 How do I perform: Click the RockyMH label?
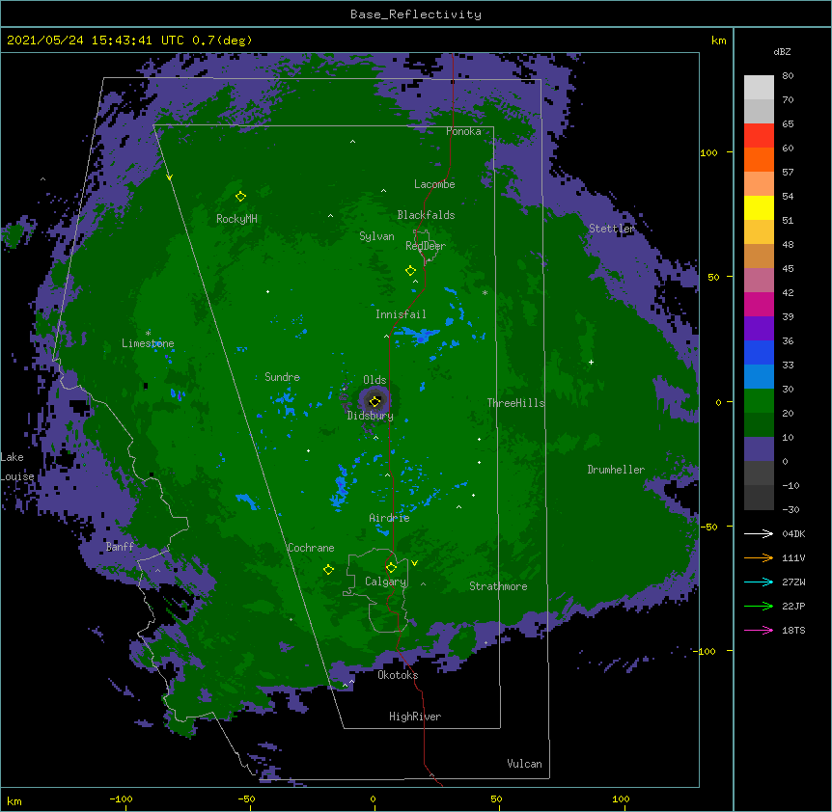pyautogui.click(x=236, y=219)
